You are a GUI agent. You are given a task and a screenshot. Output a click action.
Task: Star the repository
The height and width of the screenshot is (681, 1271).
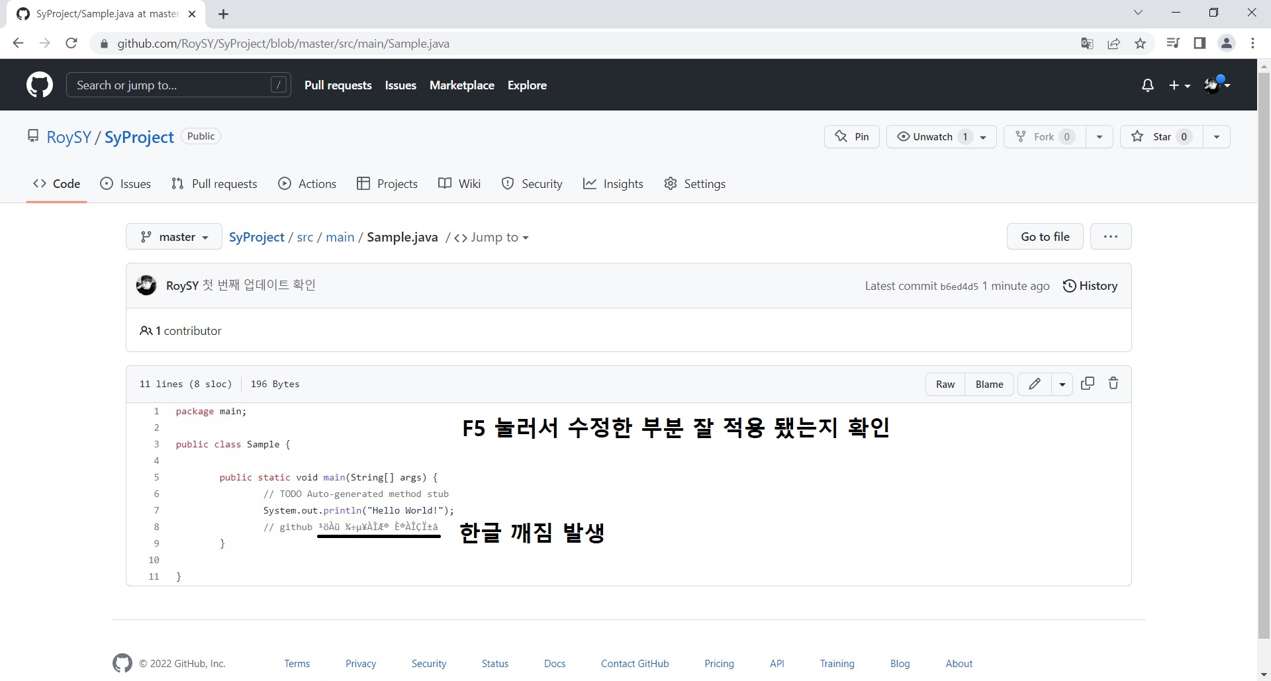1161,136
